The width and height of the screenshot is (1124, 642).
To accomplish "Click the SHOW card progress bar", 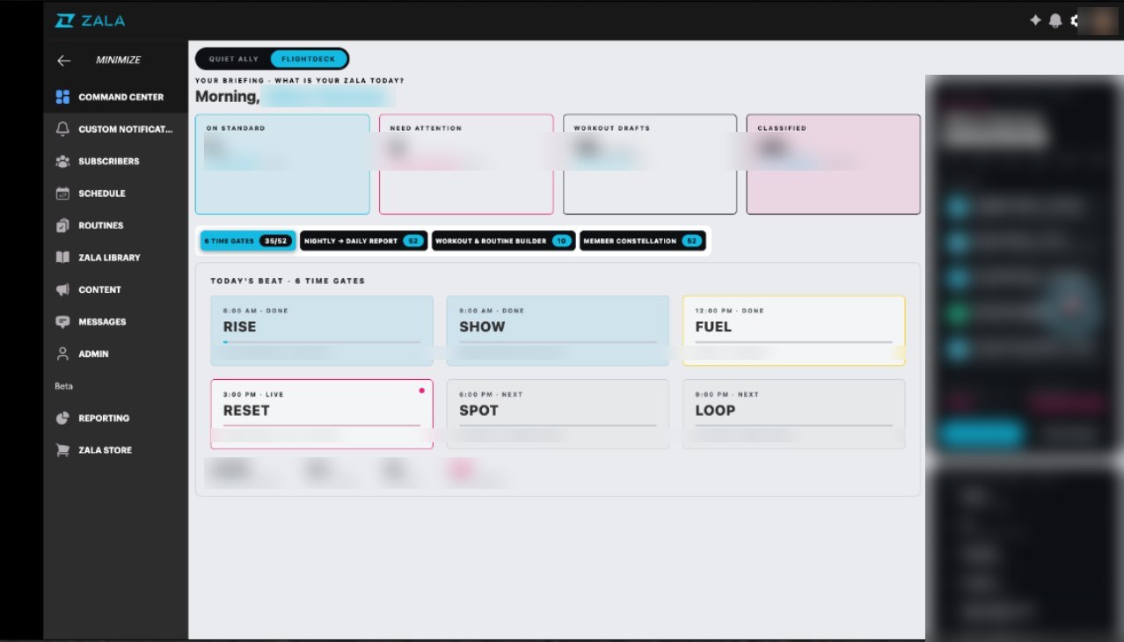I will (558, 342).
